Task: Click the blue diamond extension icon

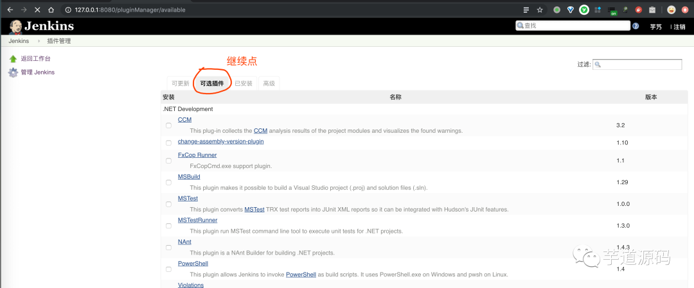Action: 571,10
